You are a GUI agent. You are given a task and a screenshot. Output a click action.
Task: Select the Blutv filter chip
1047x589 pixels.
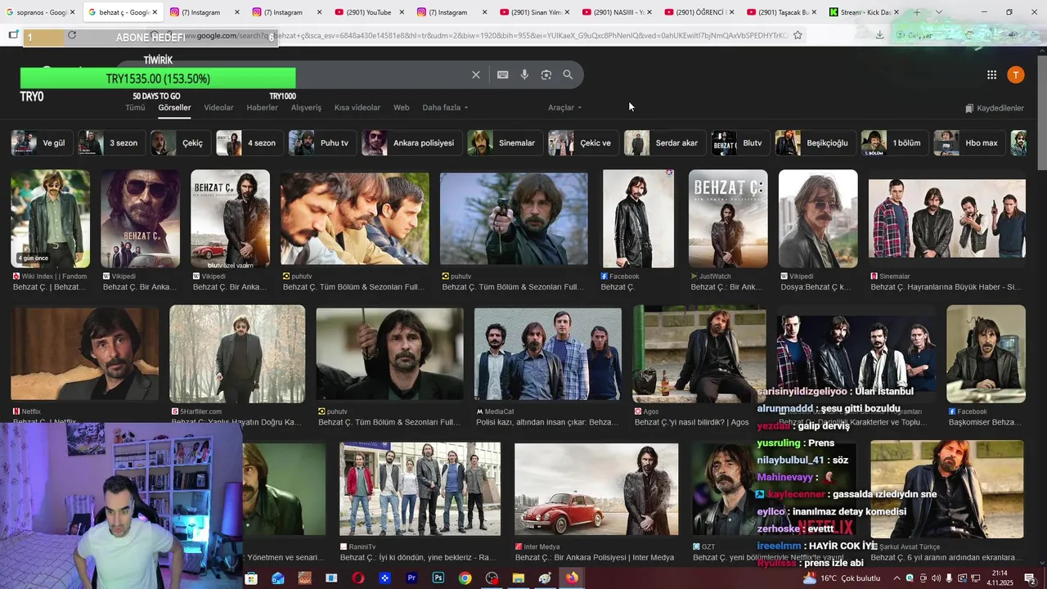pos(739,142)
